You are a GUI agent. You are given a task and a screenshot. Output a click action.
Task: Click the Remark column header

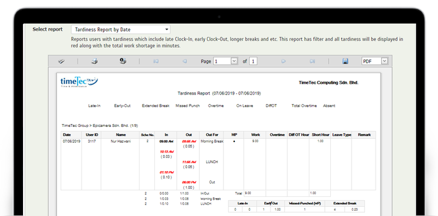click(x=364, y=135)
